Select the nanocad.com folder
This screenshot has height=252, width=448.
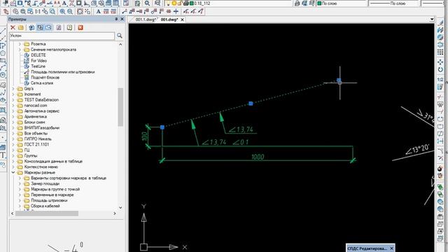pyautogui.click(x=36, y=106)
